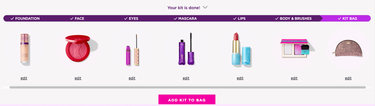Click the foundation bottle product image
Image resolution: width=375 pixels, height=106 pixels.
tap(24, 49)
